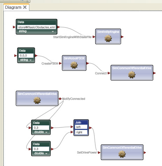Select the right input of Join block
The image size is (162, 166).
pyautogui.click(x=81, y=132)
